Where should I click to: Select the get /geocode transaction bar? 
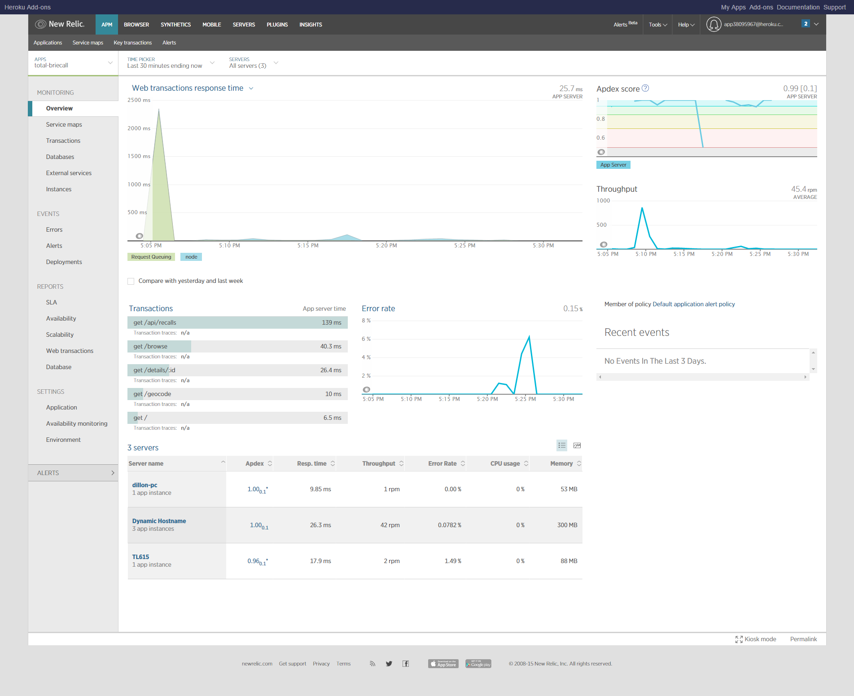tap(237, 394)
